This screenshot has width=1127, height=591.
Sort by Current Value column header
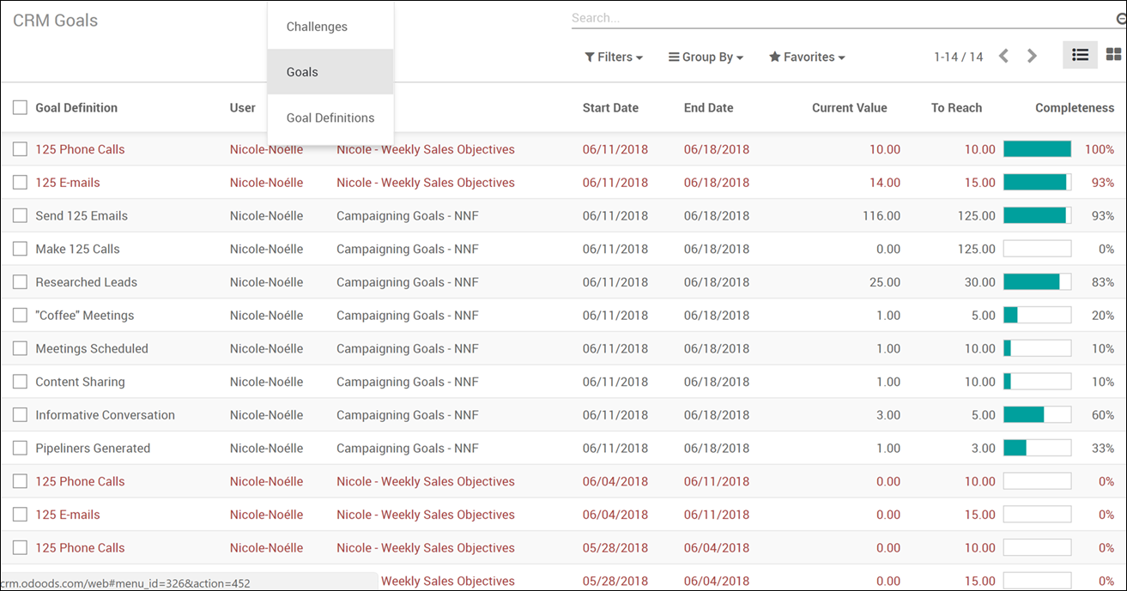tap(850, 107)
